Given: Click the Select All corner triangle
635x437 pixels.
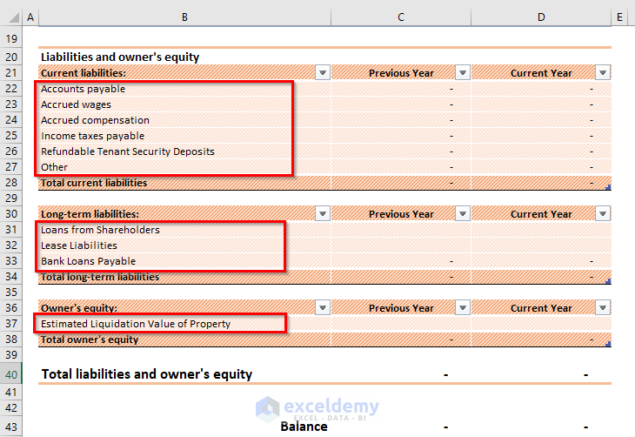Looking at the screenshot, I should 14,17.
